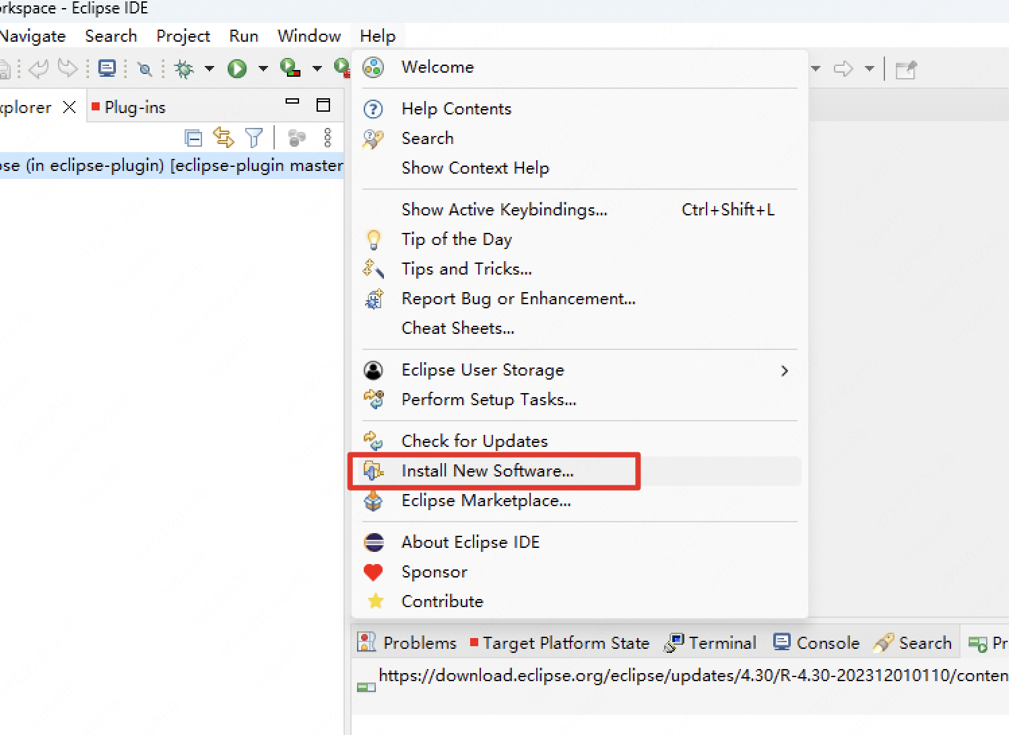1009x735 pixels.
Task: Click the Coverage run icon
Action: (x=290, y=67)
